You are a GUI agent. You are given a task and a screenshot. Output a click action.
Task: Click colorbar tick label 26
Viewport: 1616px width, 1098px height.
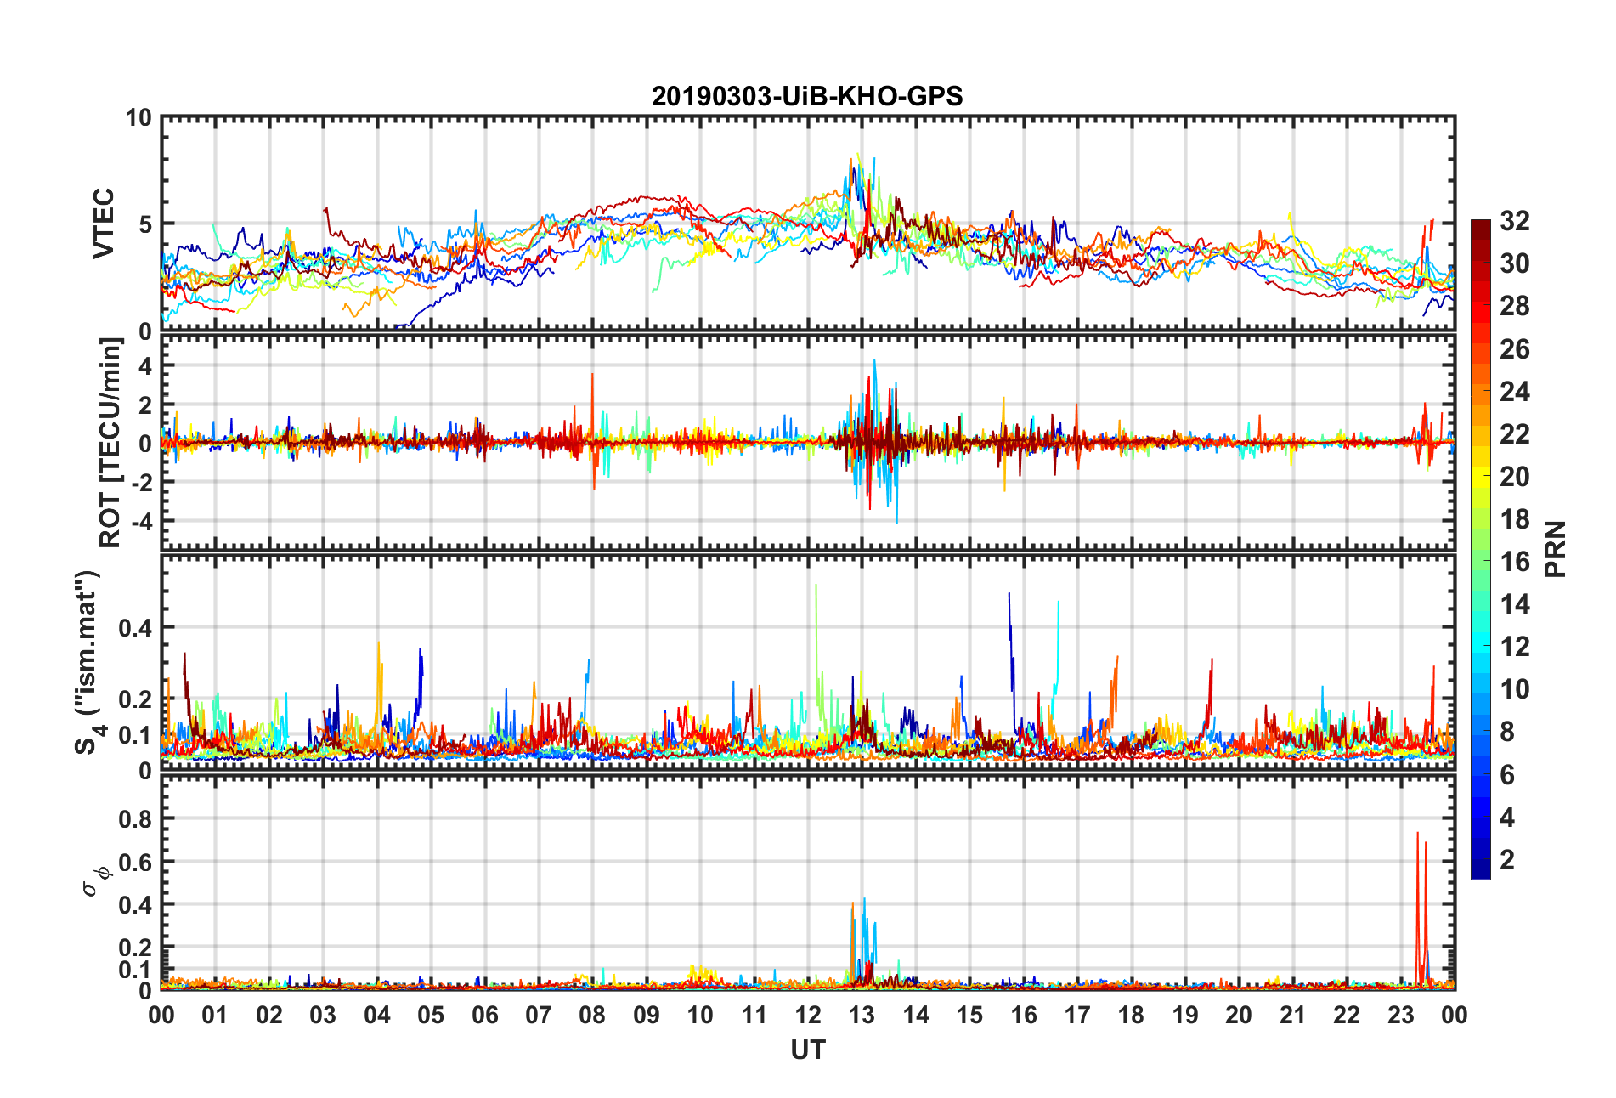pyautogui.click(x=1515, y=349)
